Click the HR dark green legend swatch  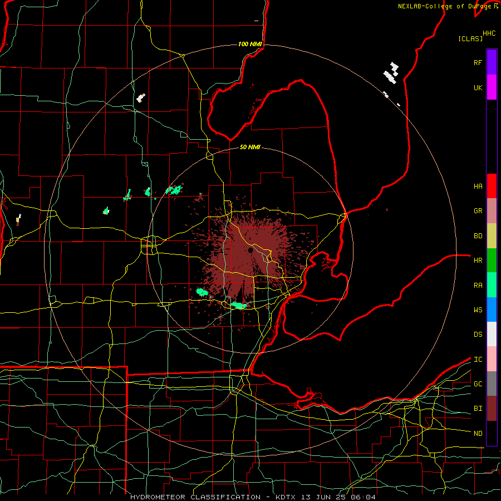coord(492,260)
